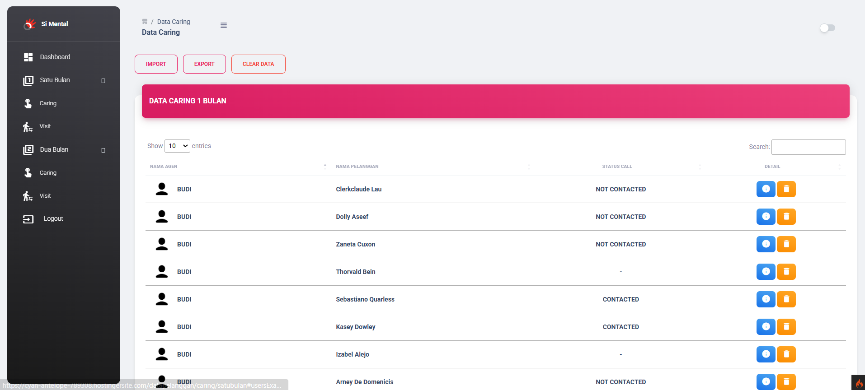This screenshot has height=390, width=865.
Task: Open info details for Kasey Dowley
Action: pyautogui.click(x=766, y=327)
